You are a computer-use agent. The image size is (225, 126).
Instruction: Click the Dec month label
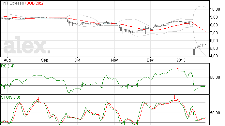(x=150, y=60)
